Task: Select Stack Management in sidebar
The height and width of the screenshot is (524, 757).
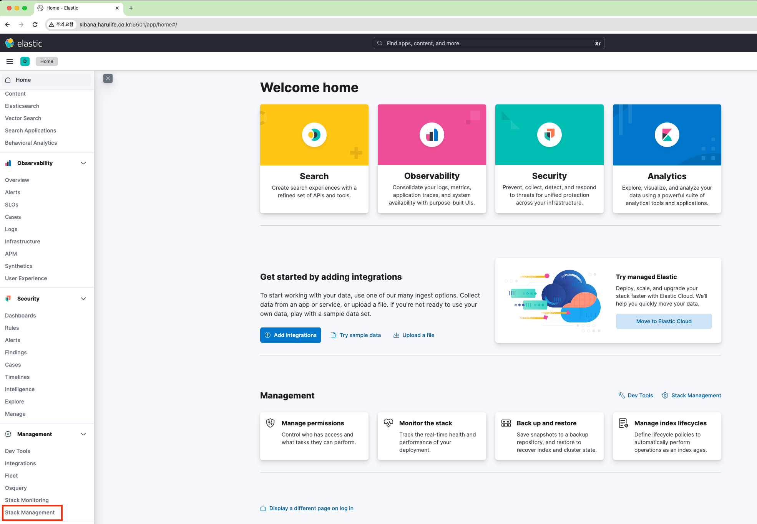Action: click(30, 512)
